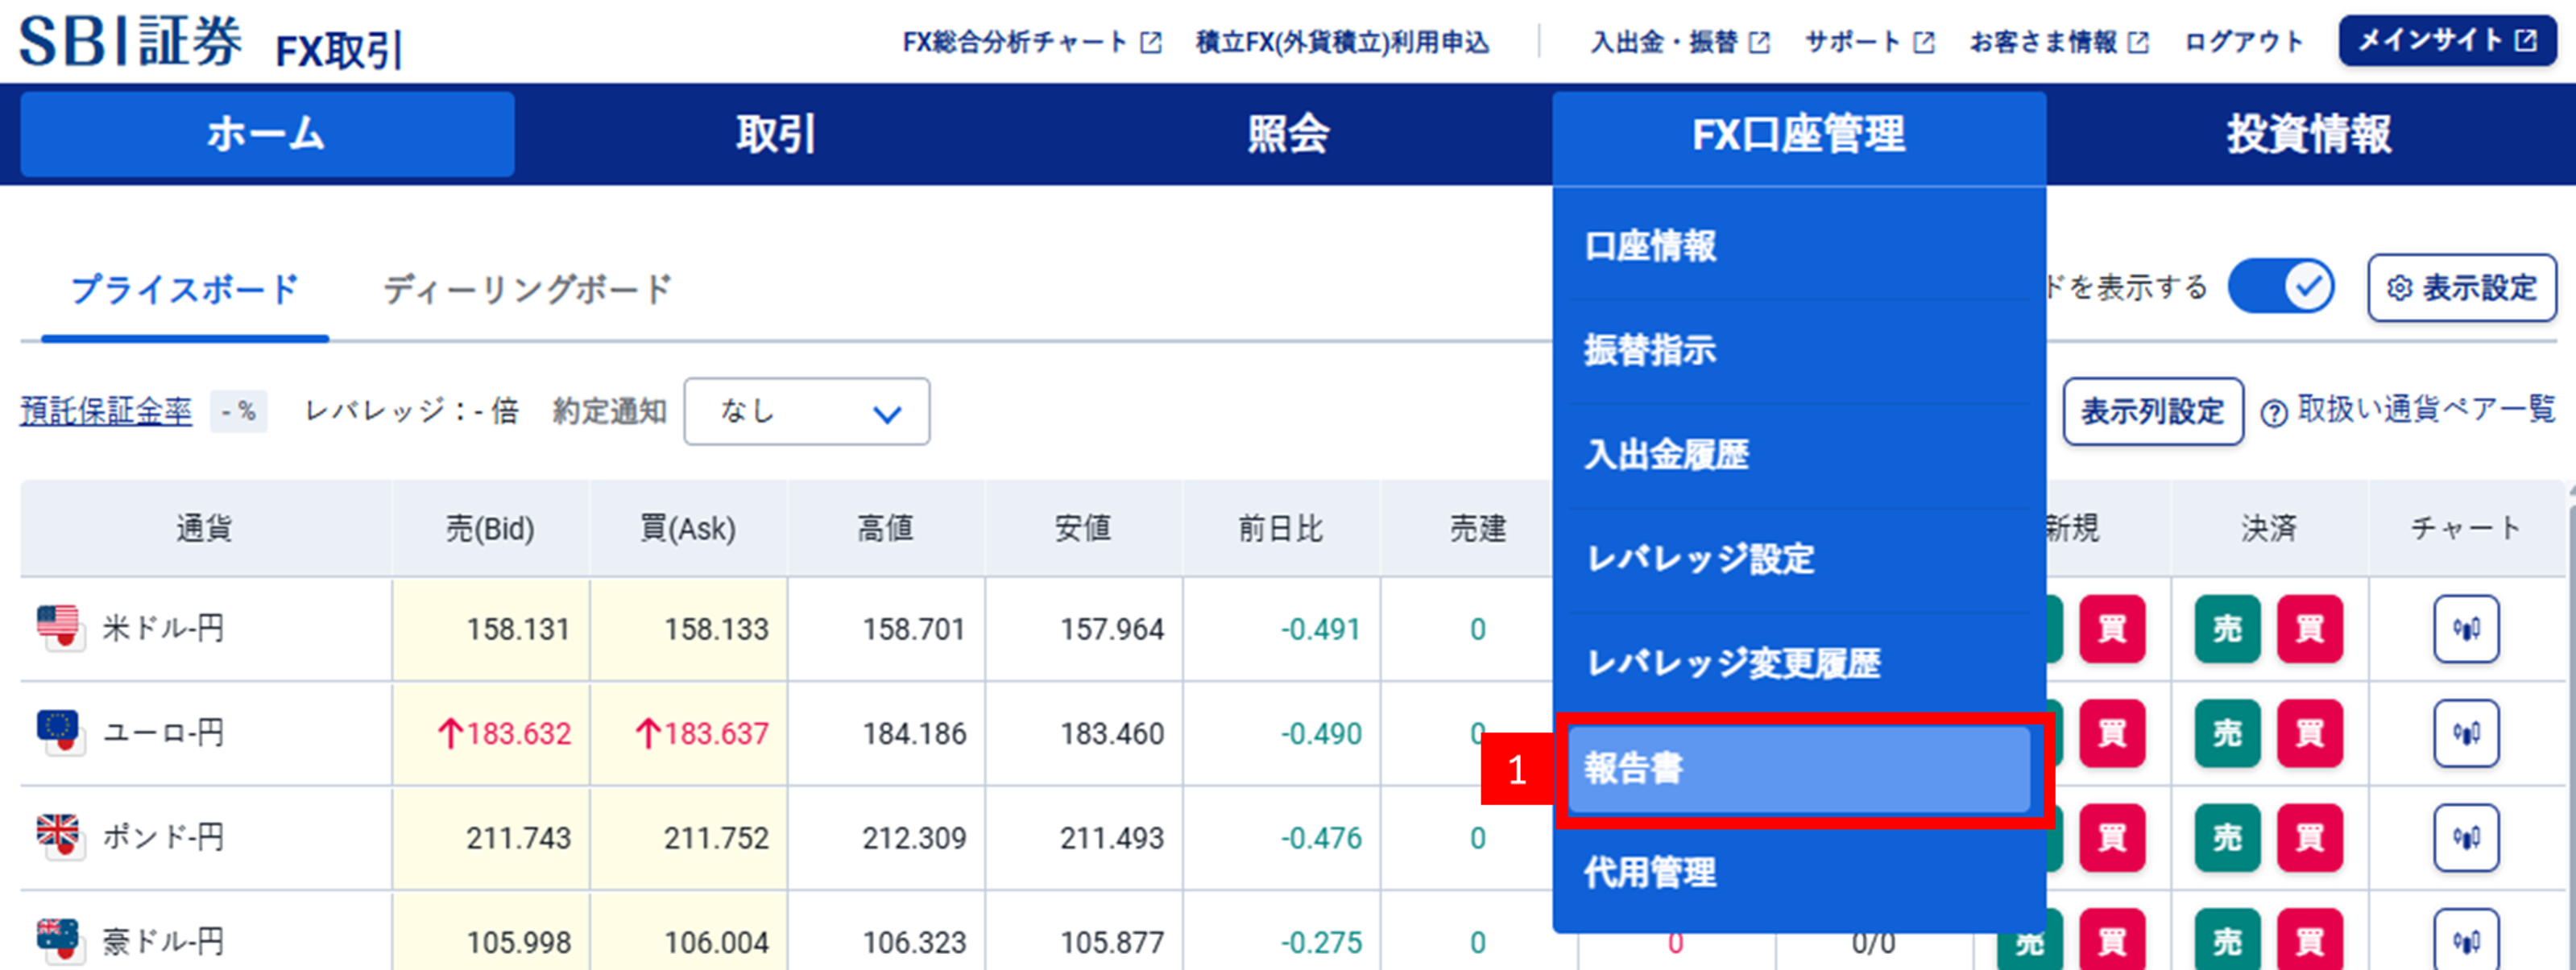The image size is (2576, 970).
Task: Open the chart for ユーロ-円 pair
Action: (x=2466, y=733)
